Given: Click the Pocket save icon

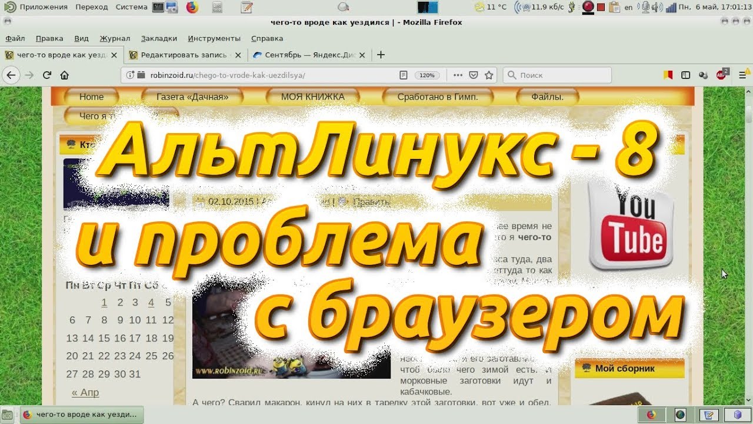Looking at the screenshot, I should click(474, 75).
